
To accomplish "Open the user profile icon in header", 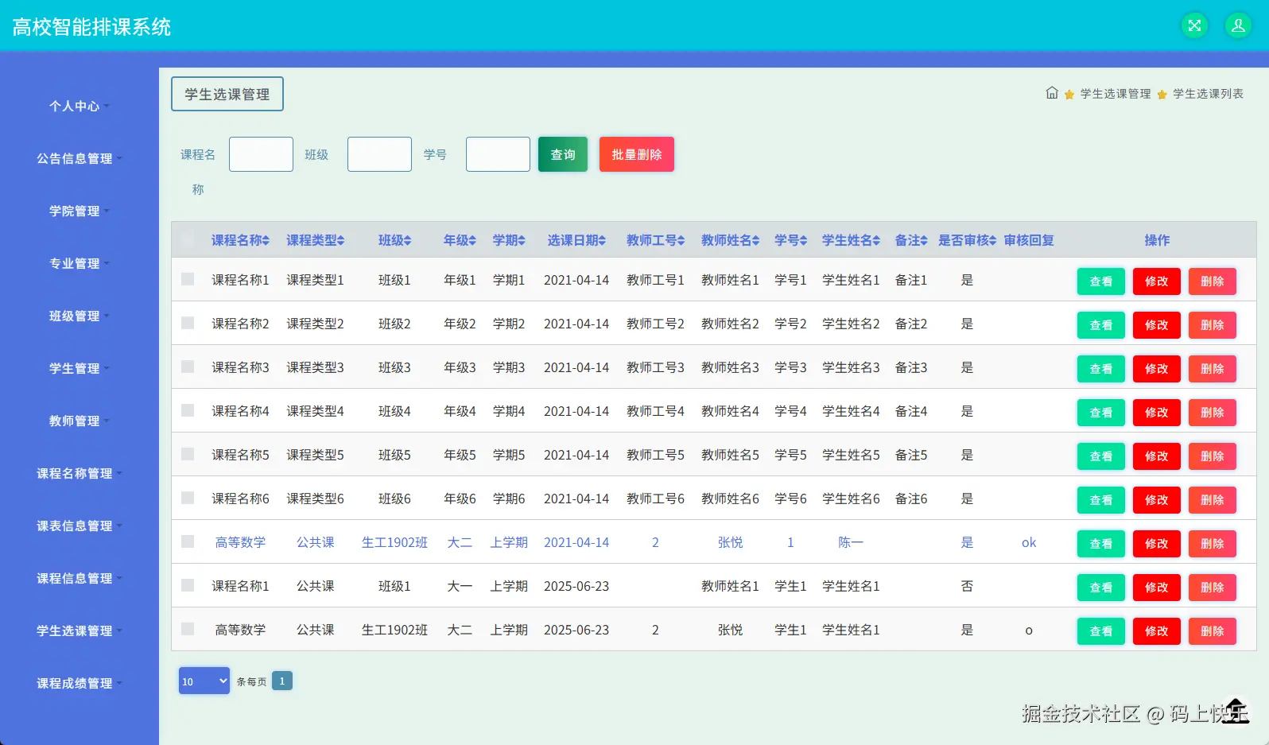I will coord(1238,25).
